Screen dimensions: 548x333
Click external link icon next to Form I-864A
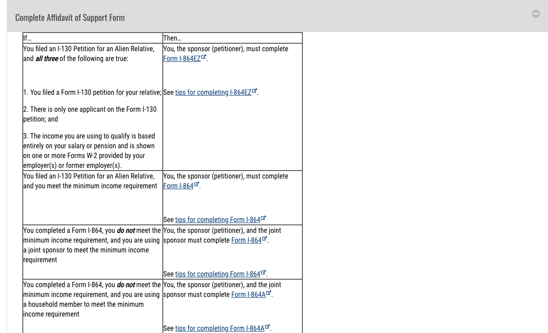[x=268, y=293]
